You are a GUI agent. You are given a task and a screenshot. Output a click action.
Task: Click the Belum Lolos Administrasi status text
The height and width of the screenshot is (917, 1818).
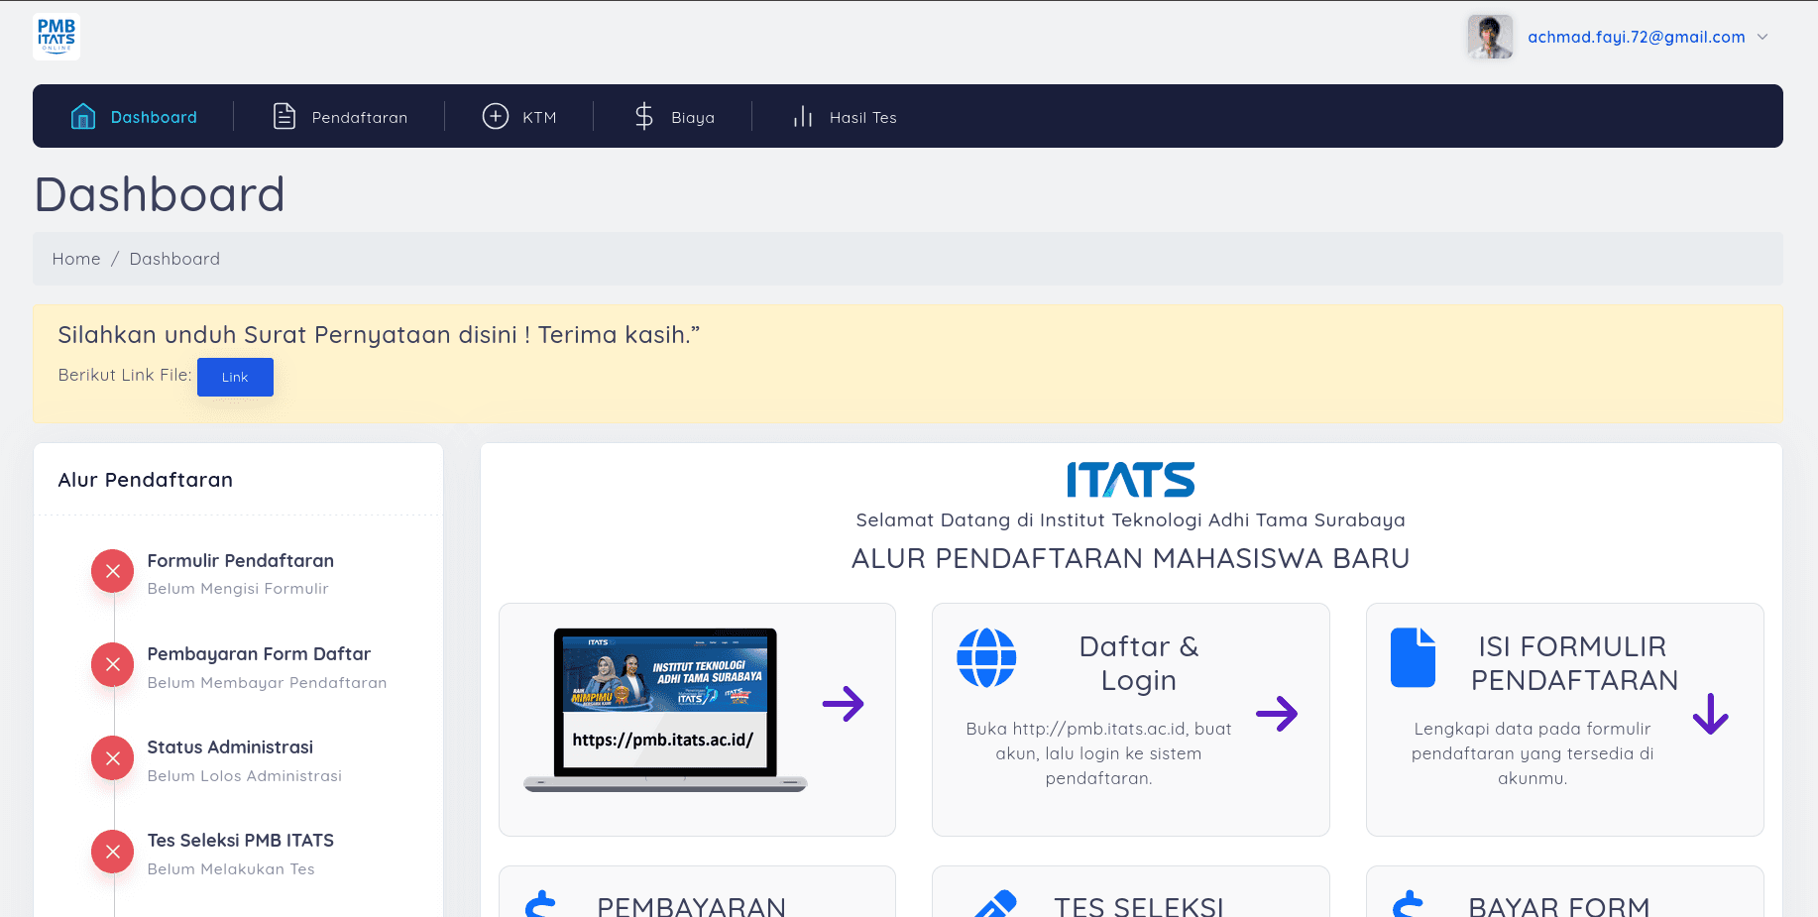click(245, 776)
